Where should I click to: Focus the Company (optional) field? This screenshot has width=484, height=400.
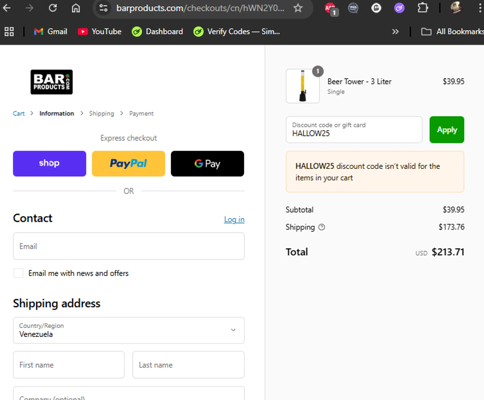coord(129,394)
